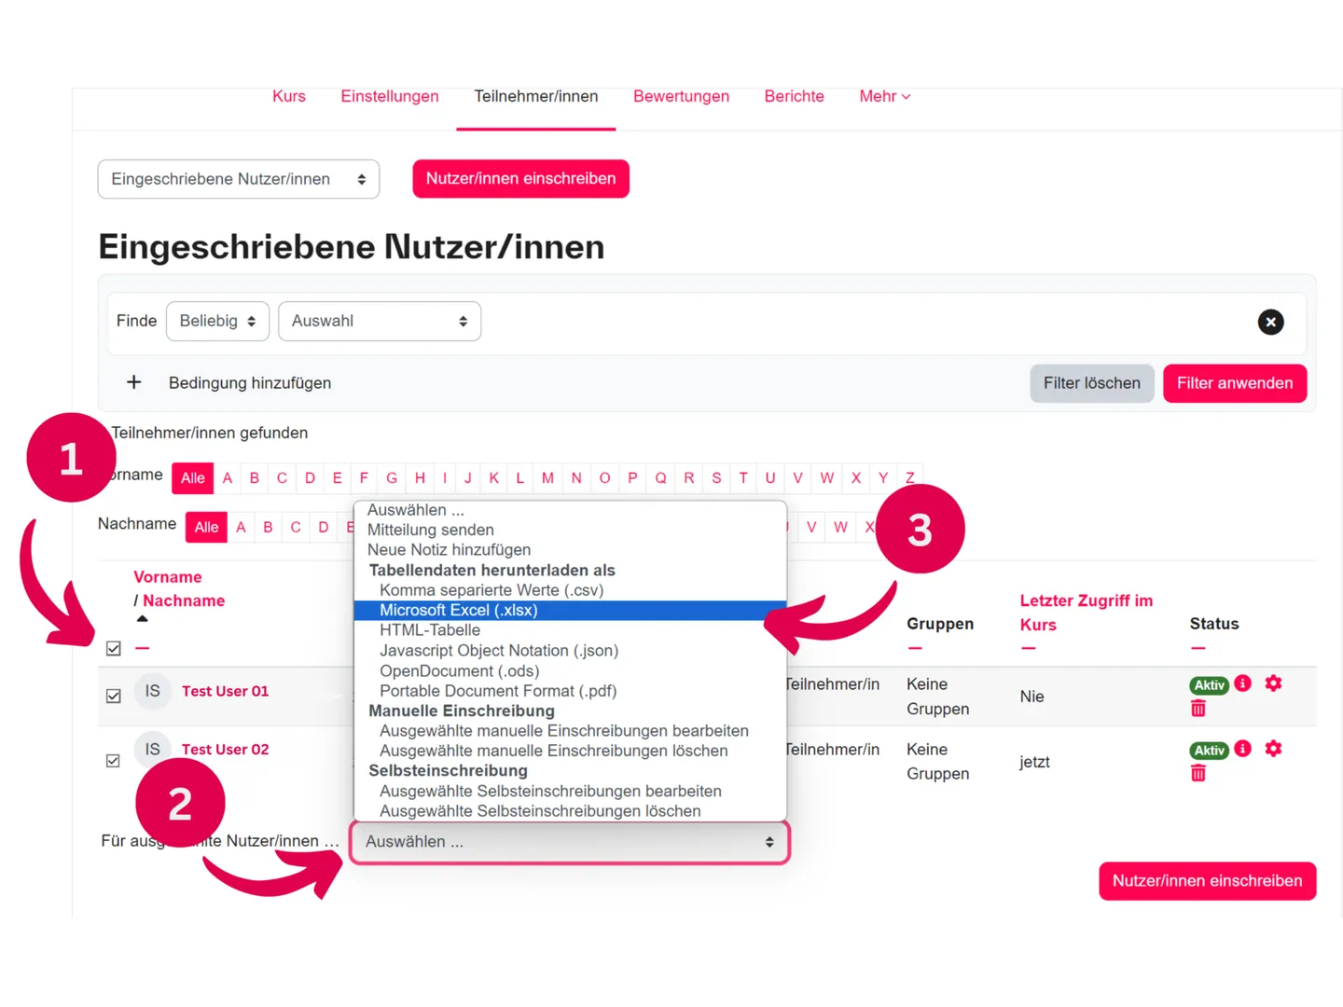The width and height of the screenshot is (1343, 1007).
Task: Hide the Gruppen column using its dash icon
Action: [x=915, y=648]
